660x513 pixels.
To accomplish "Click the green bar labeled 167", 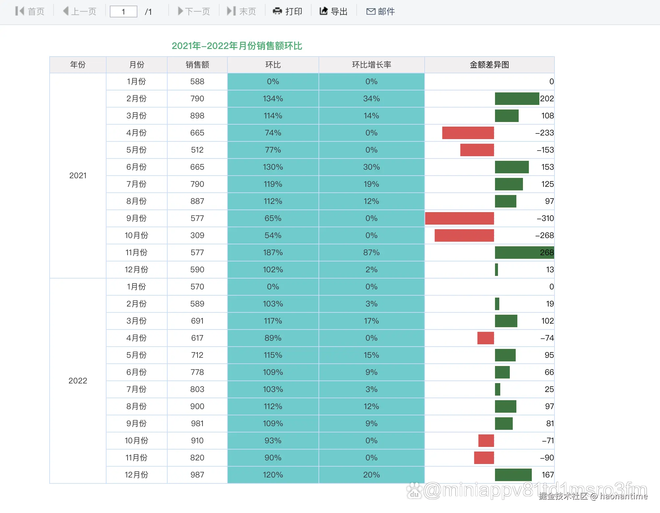I will [x=513, y=475].
